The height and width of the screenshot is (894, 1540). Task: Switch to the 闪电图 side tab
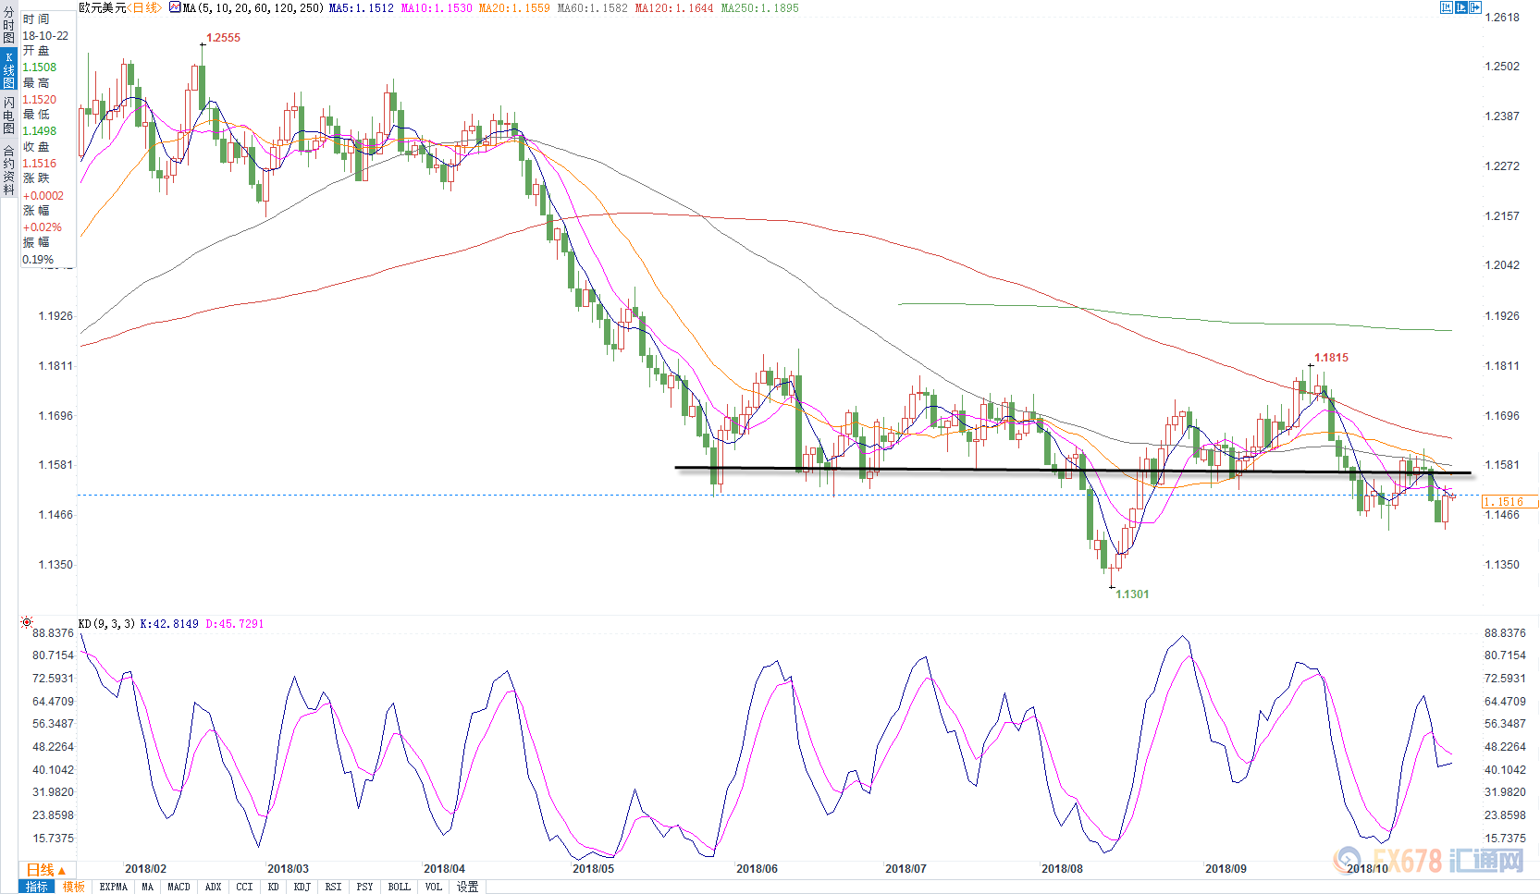(x=8, y=115)
